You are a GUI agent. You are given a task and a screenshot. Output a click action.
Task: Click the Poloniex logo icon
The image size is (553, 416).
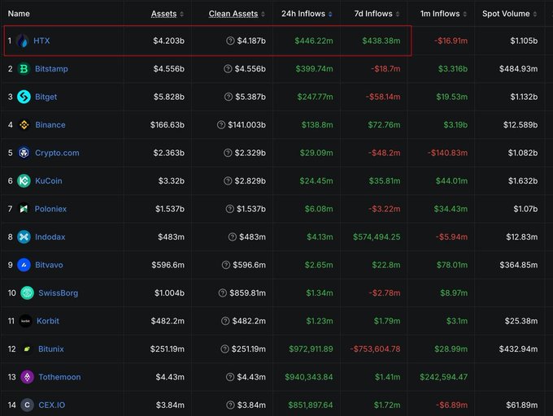pyautogui.click(x=24, y=209)
